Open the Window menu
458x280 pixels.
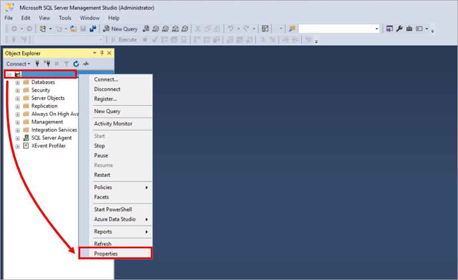click(x=90, y=18)
